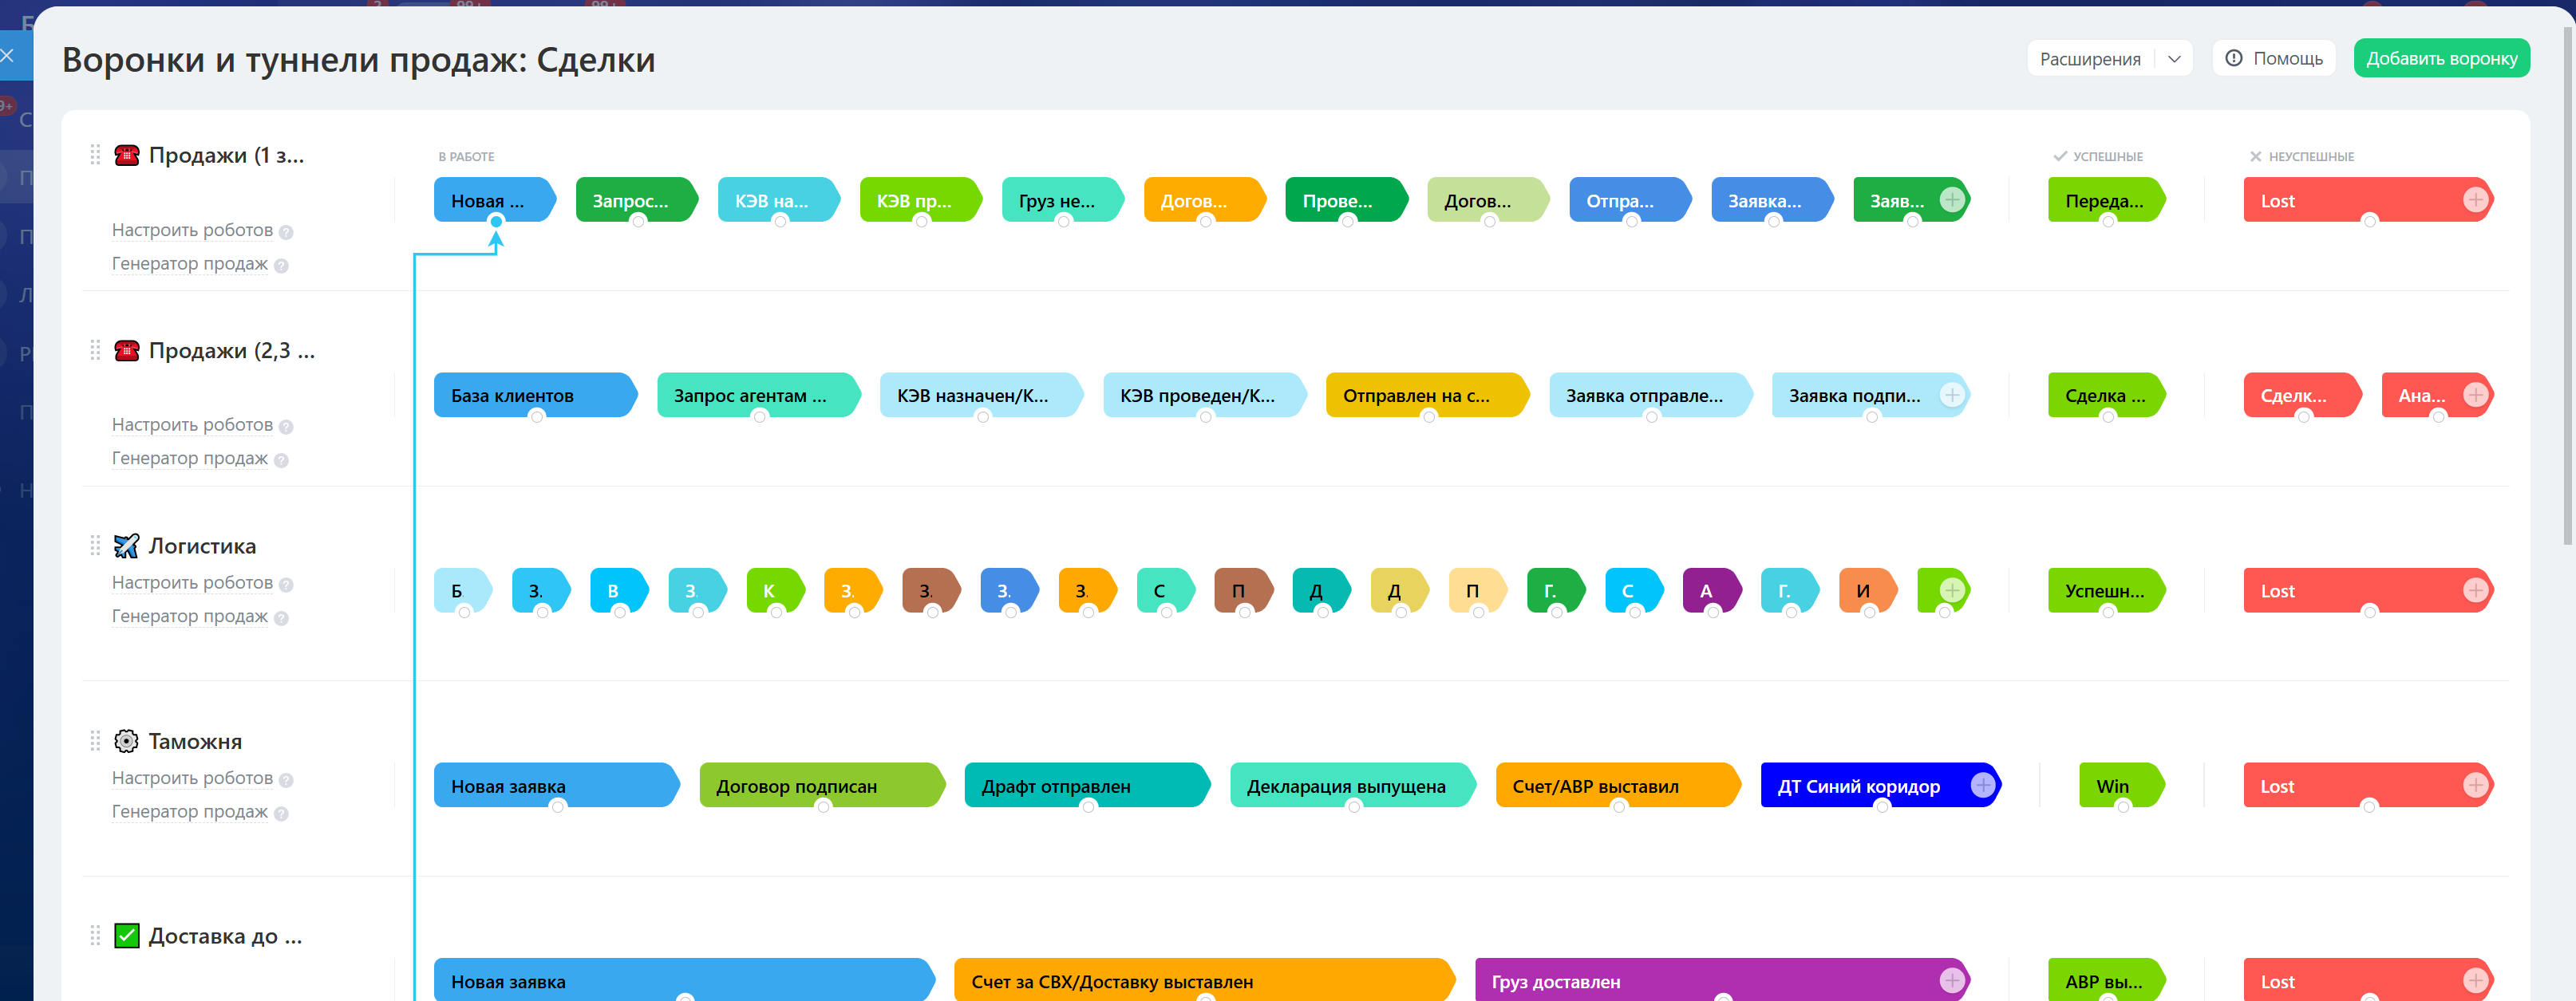This screenshot has height=1001, width=2576.
Task: Add a stage after ДТ Синий коридор
Action: [x=1982, y=785]
